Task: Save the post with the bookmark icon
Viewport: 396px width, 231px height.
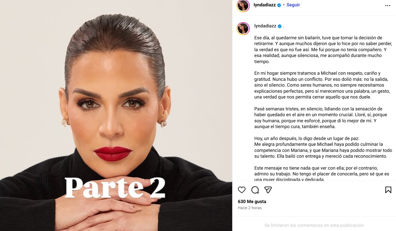Action: coord(388,190)
